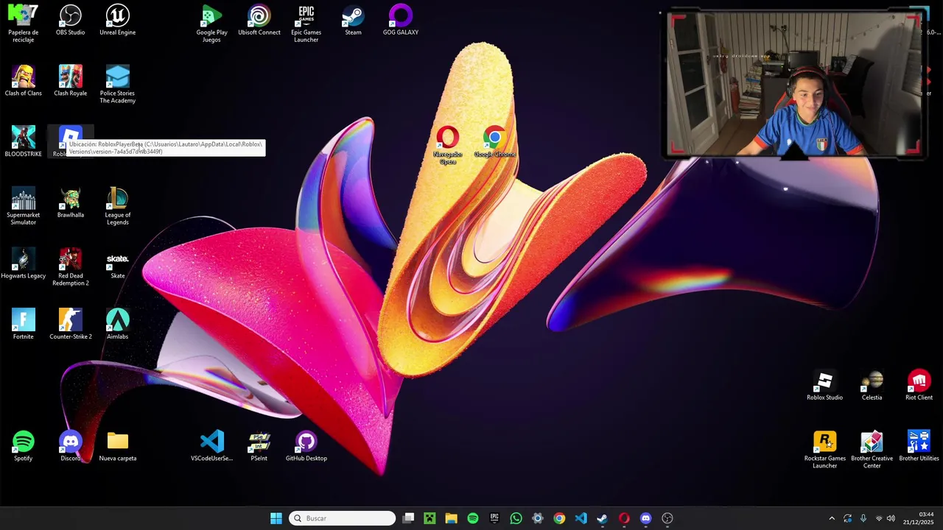This screenshot has height=530, width=943.
Task: Switch to Steam via taskbar icon
Action: 602,518
